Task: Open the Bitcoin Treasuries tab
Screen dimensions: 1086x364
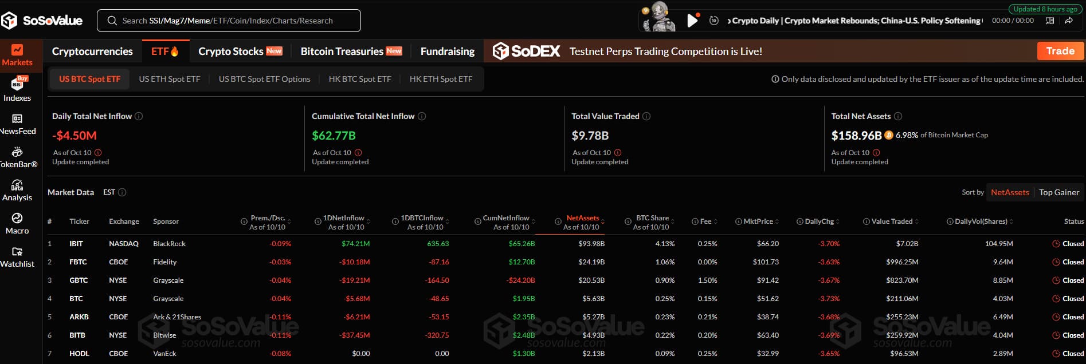Action: tap(342, 52)
